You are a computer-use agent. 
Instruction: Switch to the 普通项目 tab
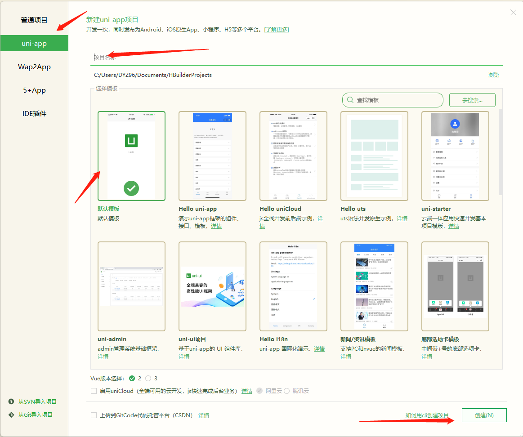coord(34,20)
